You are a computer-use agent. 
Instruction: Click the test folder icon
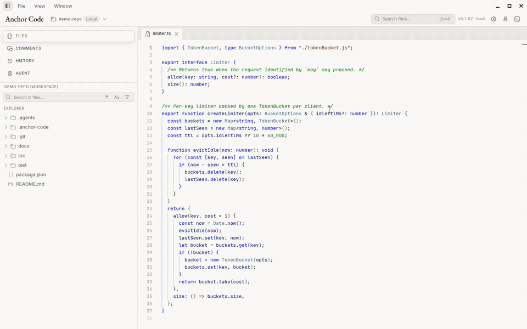pyautogui.click(x=13, y=165)
